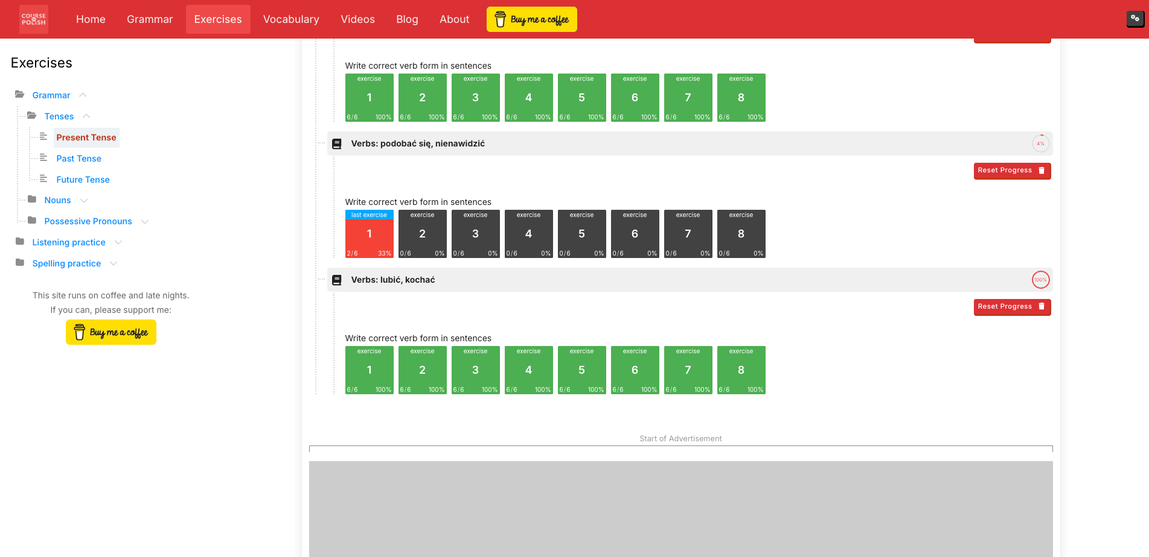The height and width of the screenshot is (557, 1149).
Task: Expand the Possessive Pronouns chevron
Action: [145, 221]
